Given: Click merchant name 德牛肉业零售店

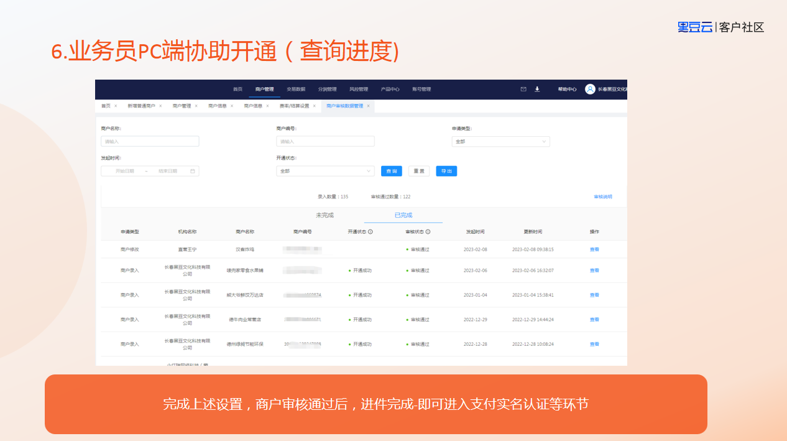Looking at the screenshot, I should click(x=245, y=320).
